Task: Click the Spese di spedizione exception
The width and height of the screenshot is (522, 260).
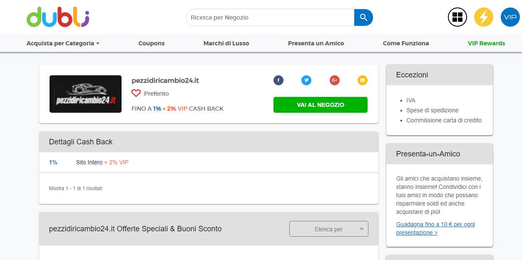Action: pos(433,110)
